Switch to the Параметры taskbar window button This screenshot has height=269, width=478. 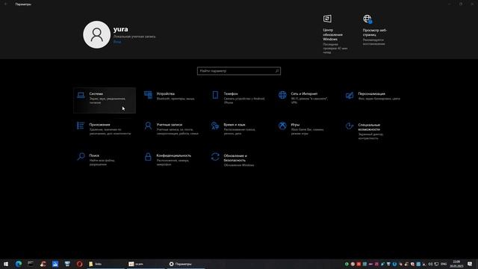(185, 264)
